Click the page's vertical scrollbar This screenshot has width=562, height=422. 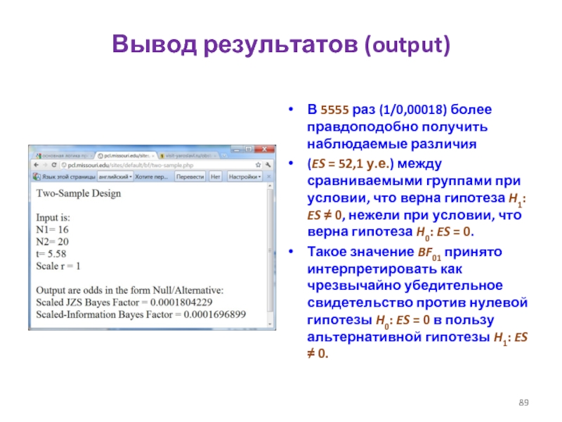(270, 251)
